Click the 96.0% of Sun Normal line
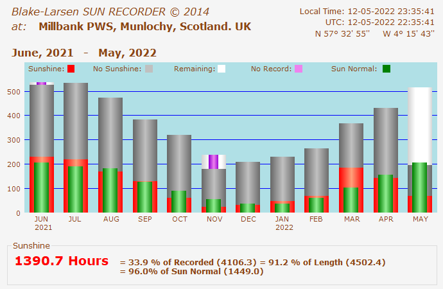The width and height of the screenshot is (443, 289). coord(192,272)
